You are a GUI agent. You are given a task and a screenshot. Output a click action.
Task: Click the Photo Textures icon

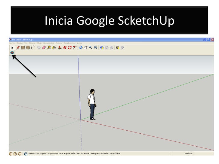click(x=111, y=48)
